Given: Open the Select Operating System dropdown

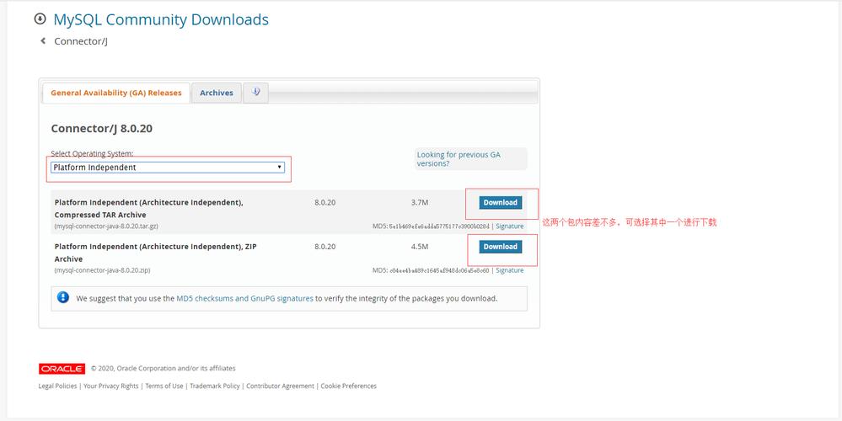Looking at the screenshot, I should [x=168, y=168].
